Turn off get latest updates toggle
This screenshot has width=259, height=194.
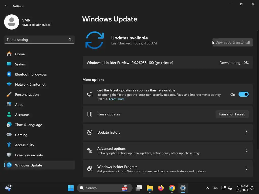pos(244,94)
